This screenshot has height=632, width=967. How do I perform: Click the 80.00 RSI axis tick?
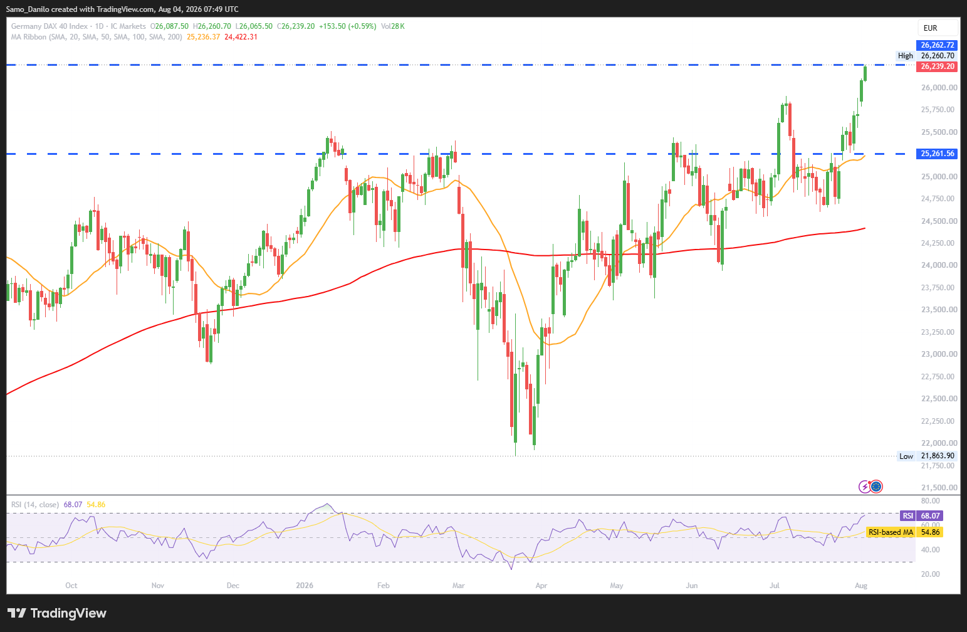pyautogui.click(x=930, y=501)
